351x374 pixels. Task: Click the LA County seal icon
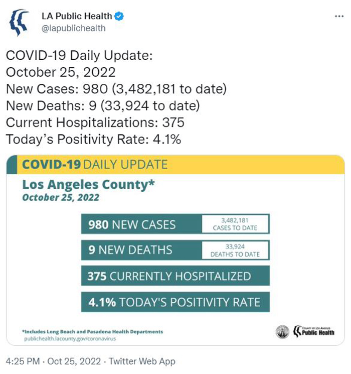pos(282,332)
